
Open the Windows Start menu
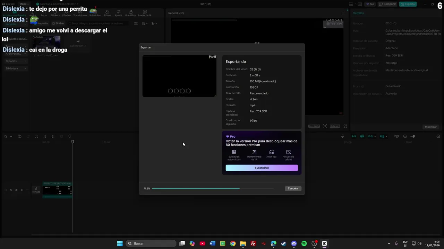[120, 243]
